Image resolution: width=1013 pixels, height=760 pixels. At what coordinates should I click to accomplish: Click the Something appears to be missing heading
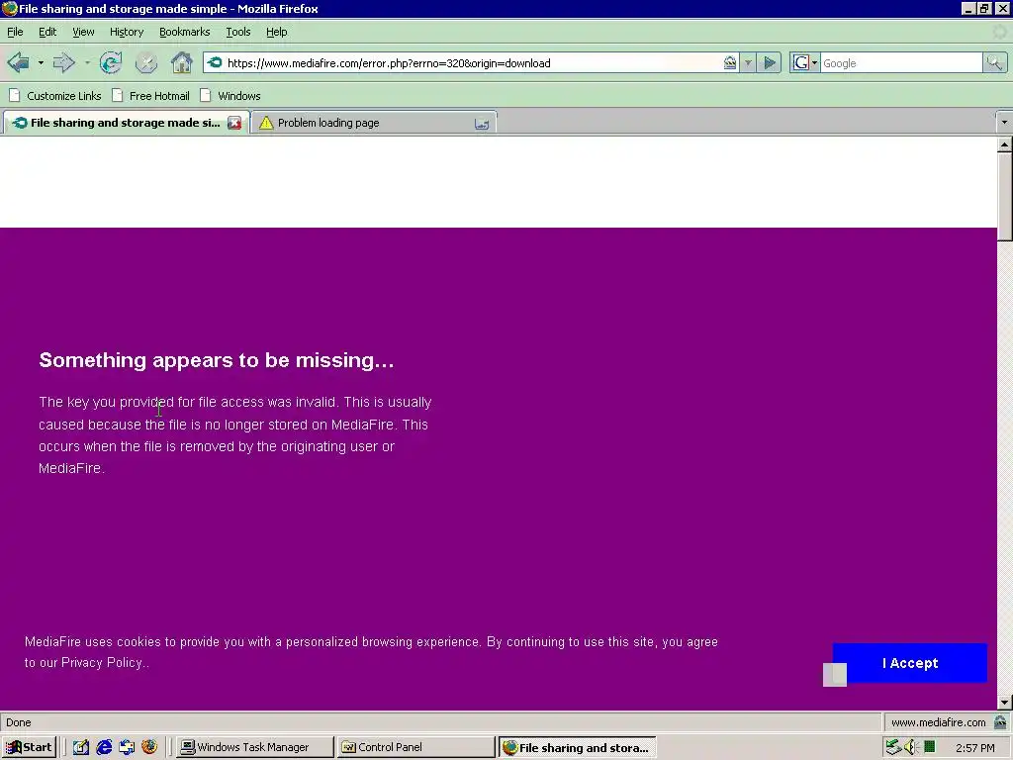pyautogui.click(x=217, y=360)
